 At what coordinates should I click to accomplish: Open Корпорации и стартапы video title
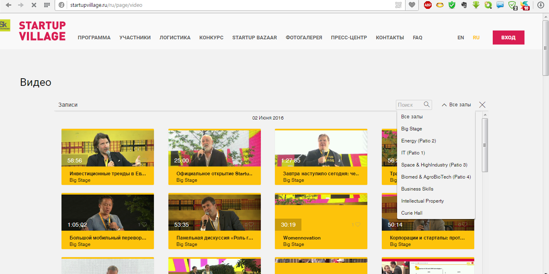(428, 238)
